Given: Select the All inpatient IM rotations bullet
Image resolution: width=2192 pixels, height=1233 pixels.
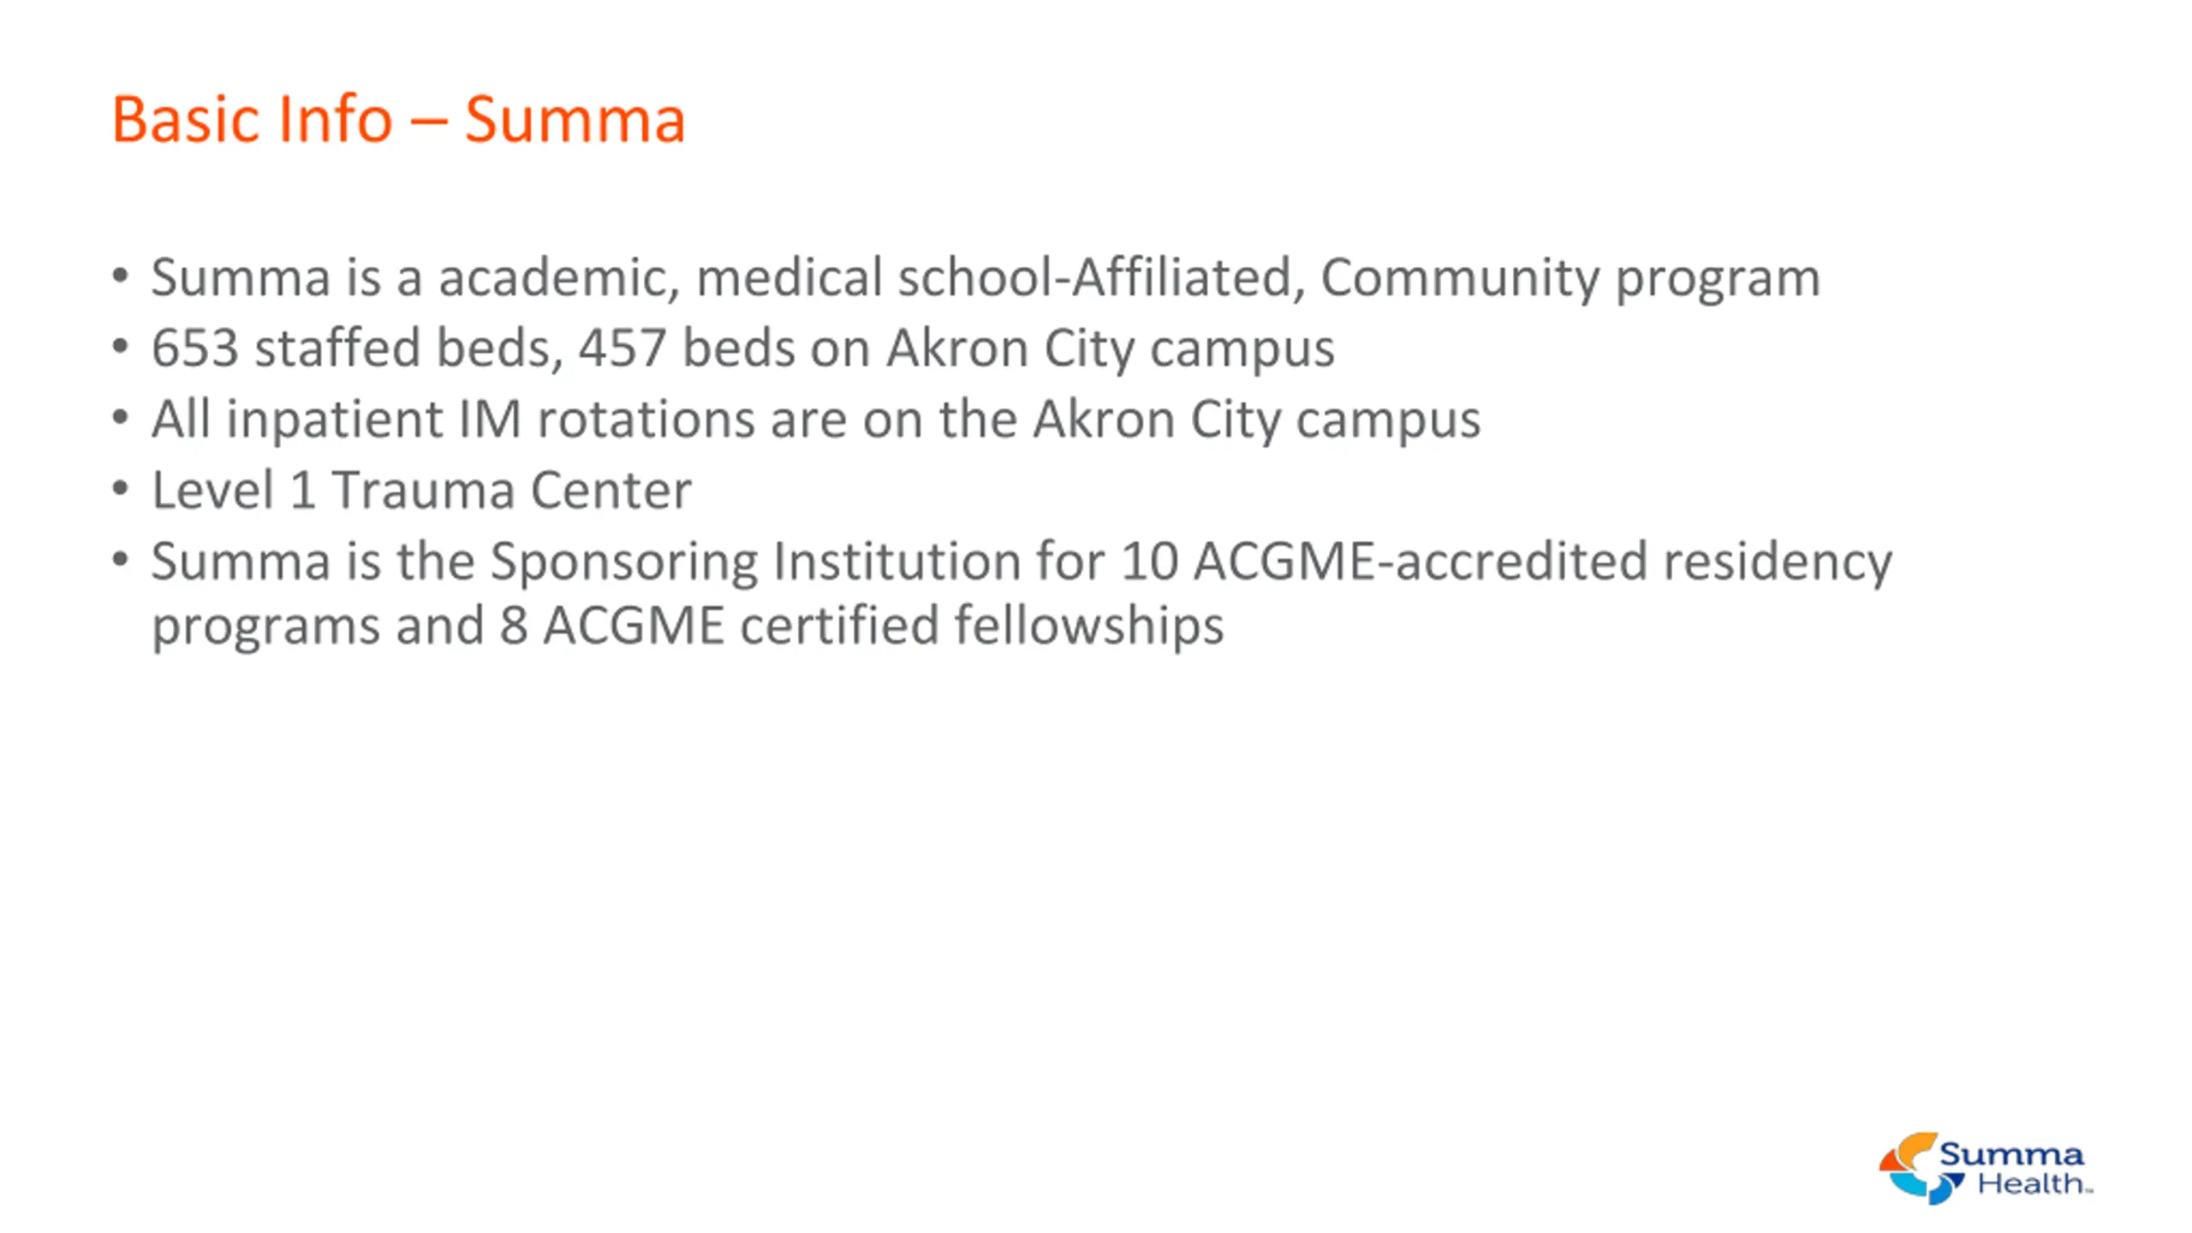Looking at the screenshot, I should click(x=815, y=420).
